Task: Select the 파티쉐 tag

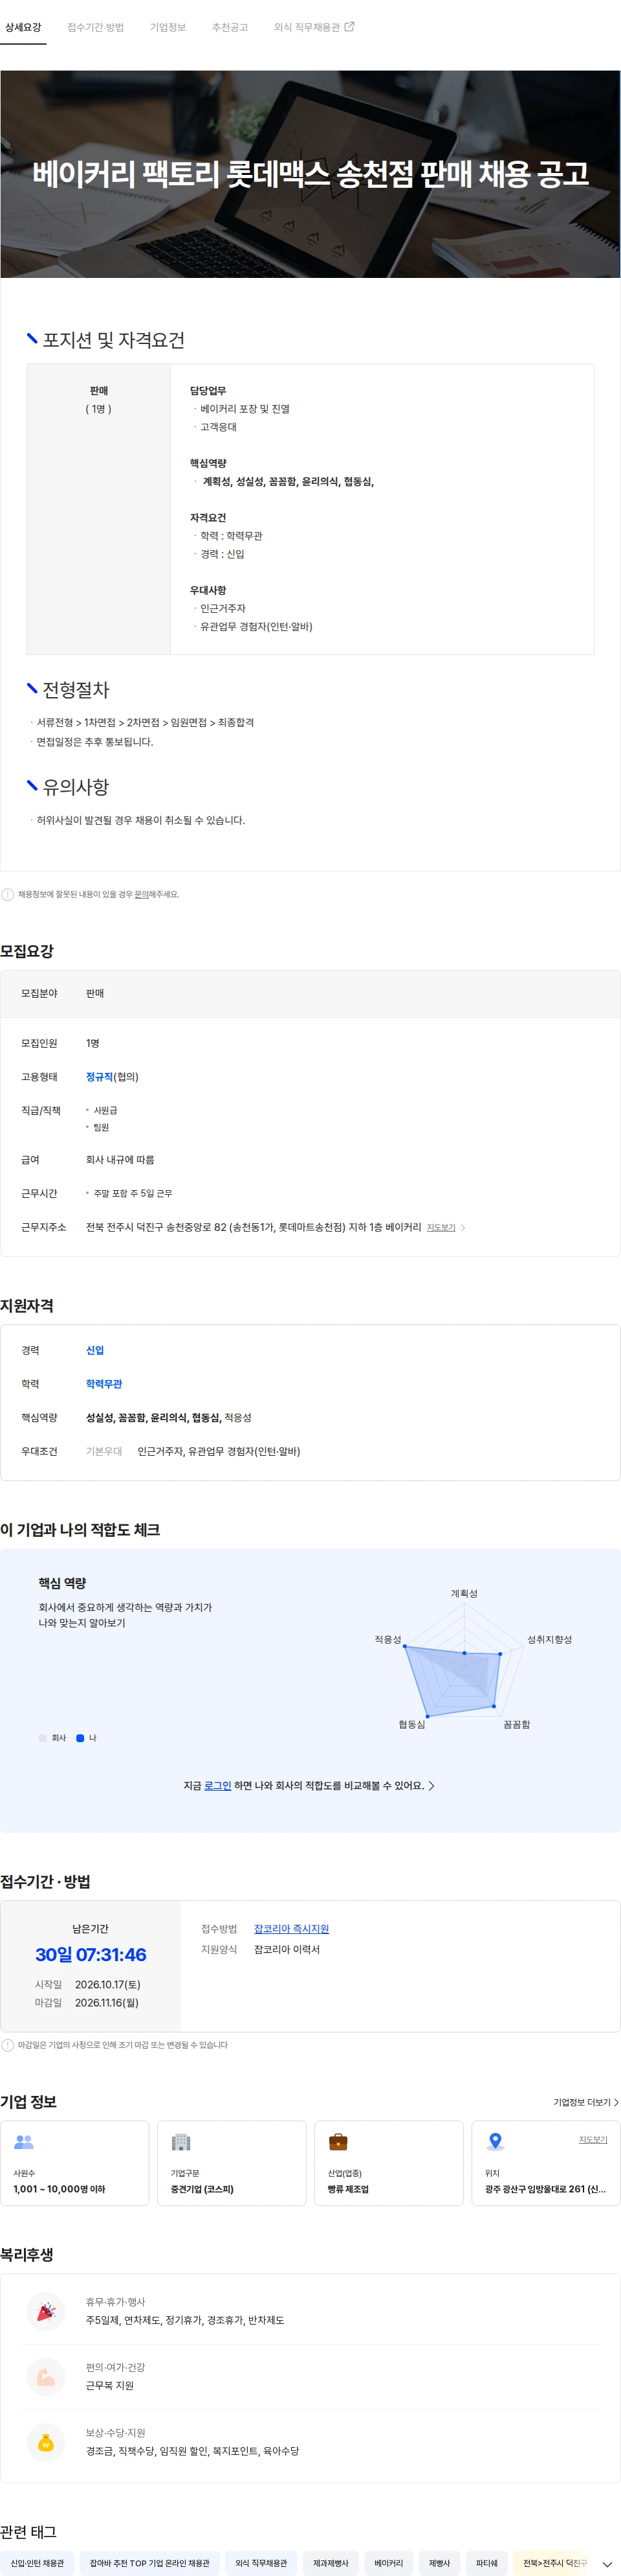Action: 486,2563
